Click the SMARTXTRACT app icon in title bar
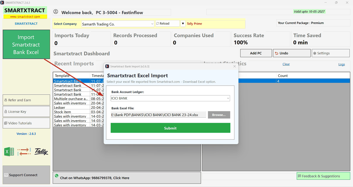 (x=2, y=3)
